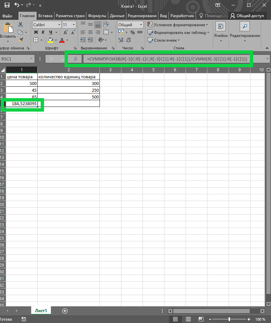Toggle italic formatting (К)
271x323 pixels.
(x=43, y=33)
